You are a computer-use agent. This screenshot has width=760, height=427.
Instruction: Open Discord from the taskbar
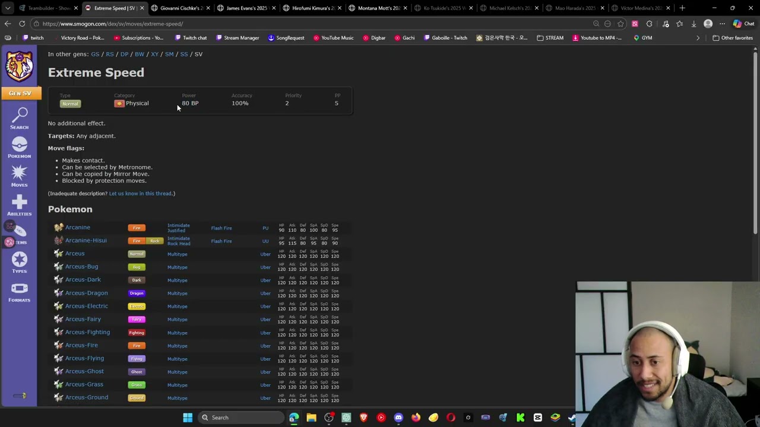pyautogui.click(x=398, y=418)
